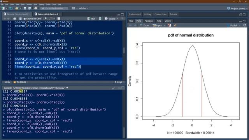This screenshot has width=249, height=140.
Task: Open the Source button dropdown arrow
Action: (118, 19)
